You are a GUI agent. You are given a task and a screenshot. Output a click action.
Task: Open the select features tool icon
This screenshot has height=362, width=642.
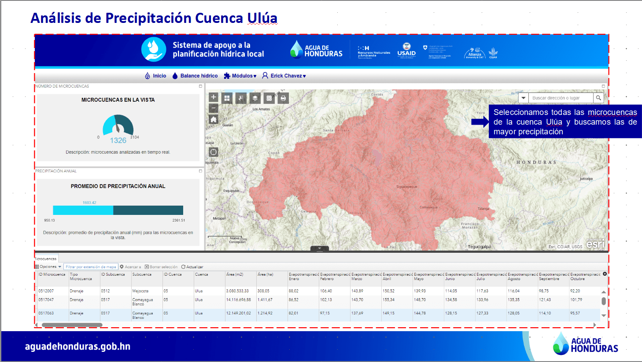pos(241,98)
